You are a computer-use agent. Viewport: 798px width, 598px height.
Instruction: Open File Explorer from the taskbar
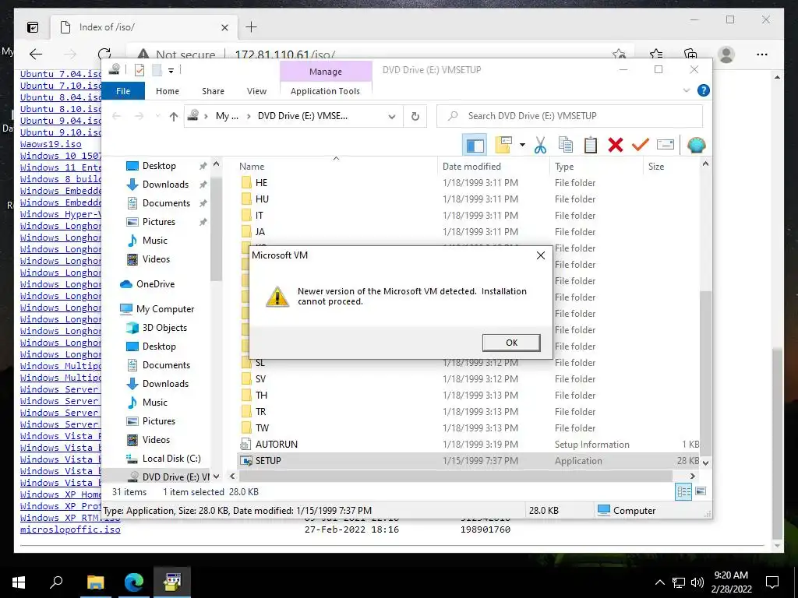coord(95,582)
